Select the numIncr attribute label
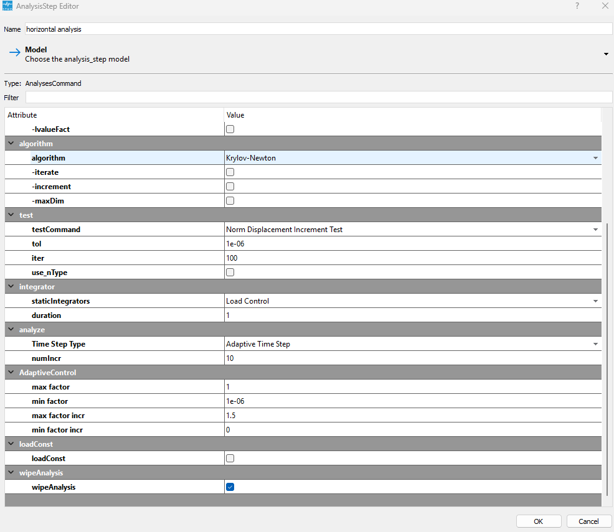Image resolution: width=614 pixels, height=532 pixels. (46, 358)
